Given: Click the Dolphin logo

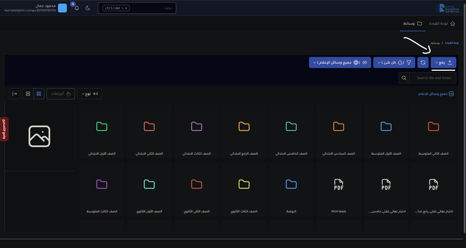Looking at the screenshot, I should [x=447, y=8].
